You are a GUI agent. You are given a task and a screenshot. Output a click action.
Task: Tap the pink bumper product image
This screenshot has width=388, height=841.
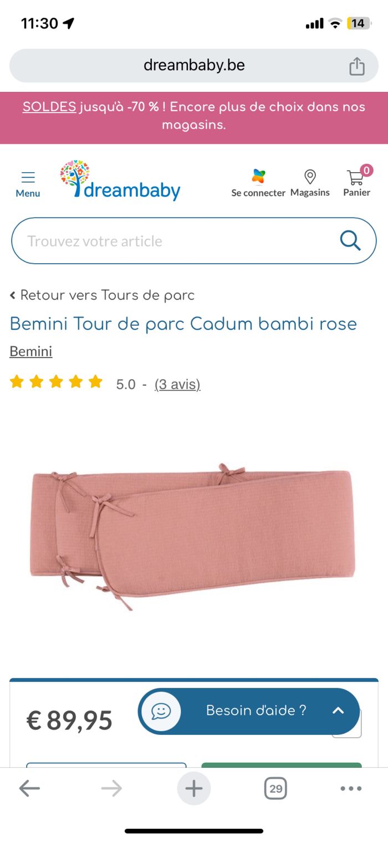(192, 535)
